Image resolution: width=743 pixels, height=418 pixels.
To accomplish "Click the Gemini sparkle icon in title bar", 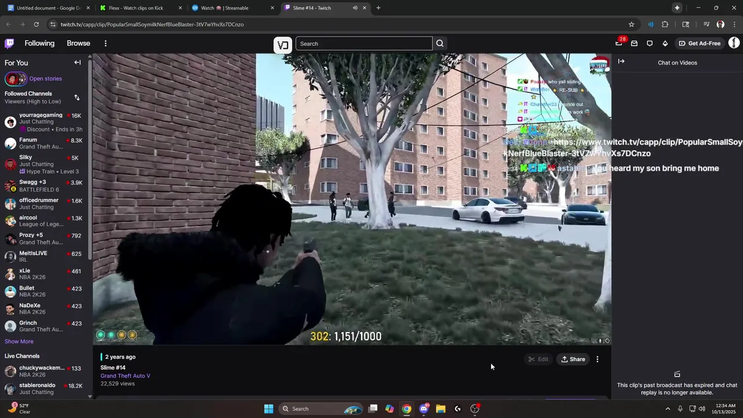I will tap(677, 8).
